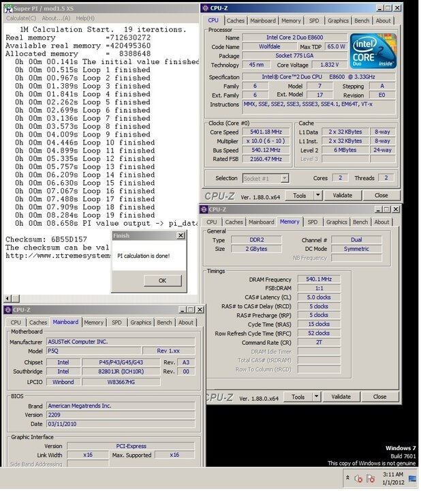Screen dimensions: 421x491
Task: Open About tab in the Mainboard CPU-Z window
Action: 186,323
